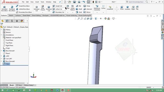The height and width of the screenshot is (92, 164).
Task: Expand the Boss-Extrude1 feature
Action: pyautogui.click(x=1, y=51)
